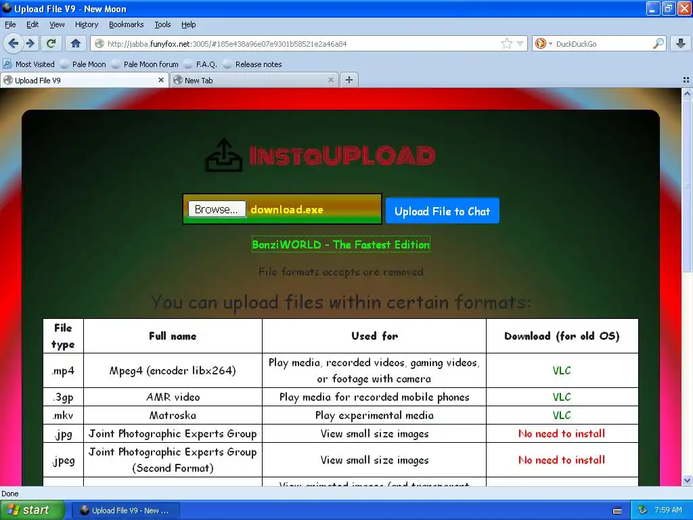Viewport: 693px width, 520px height.
Task: Click the site identity globe icon in the URL bar
Action: [x=100, y=43]
